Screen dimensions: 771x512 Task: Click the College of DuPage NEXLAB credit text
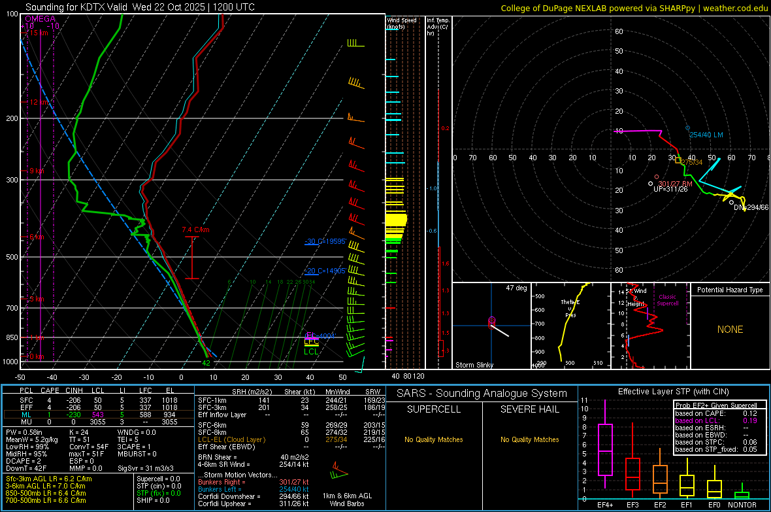[x=634, y=8]
